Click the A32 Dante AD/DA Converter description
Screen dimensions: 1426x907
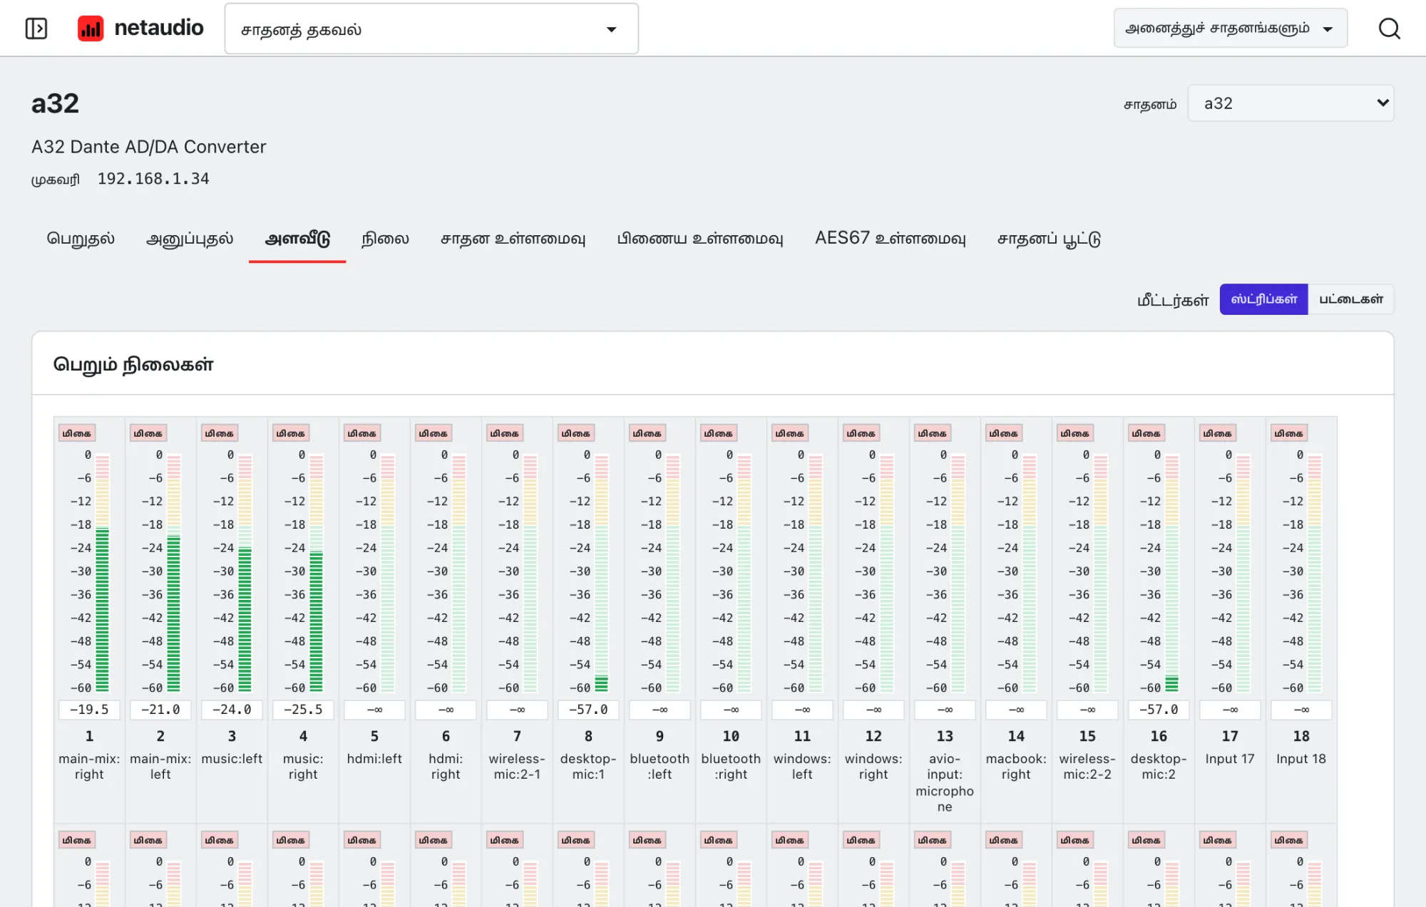coord(148,147)
